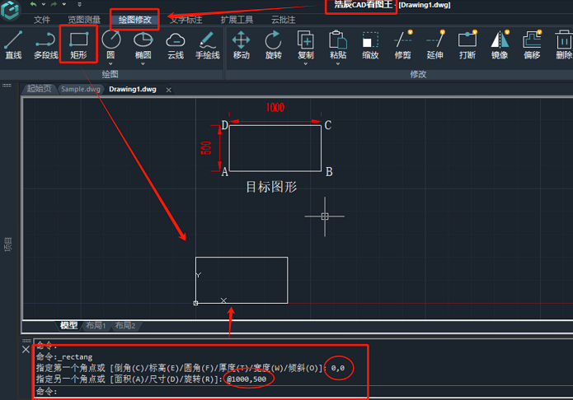Select the 延伸 (Extend) tool
This screenshot has width=573, height=400.
point(435,44)
